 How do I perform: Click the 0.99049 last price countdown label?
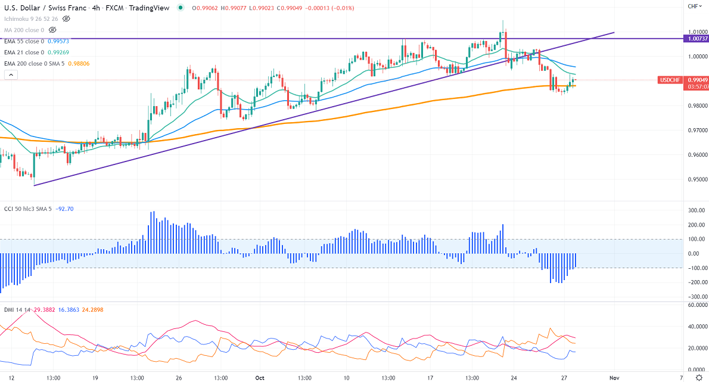point(698,83)
